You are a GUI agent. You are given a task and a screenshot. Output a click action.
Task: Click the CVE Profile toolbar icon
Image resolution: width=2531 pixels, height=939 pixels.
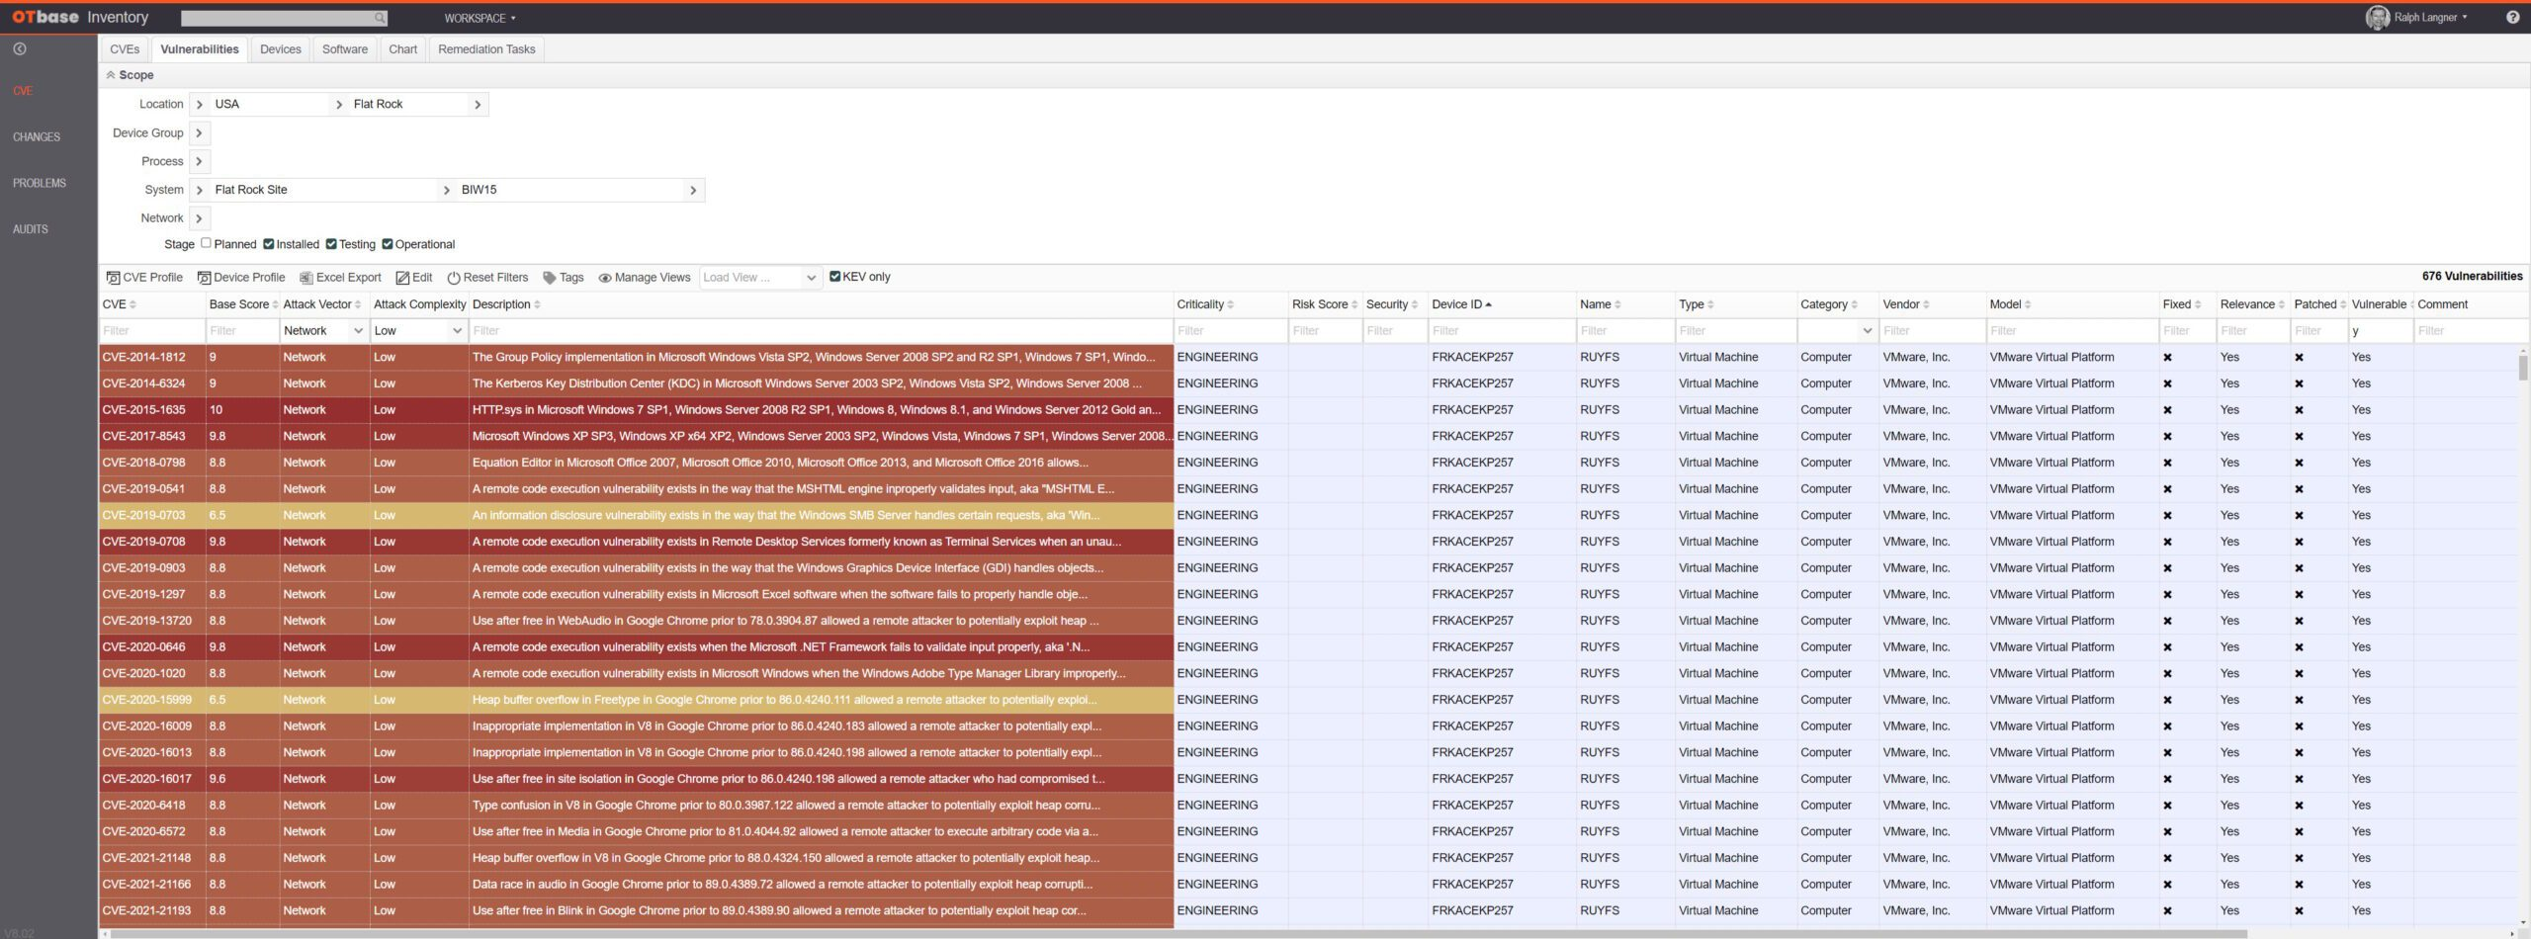click(x=113, y=278)
